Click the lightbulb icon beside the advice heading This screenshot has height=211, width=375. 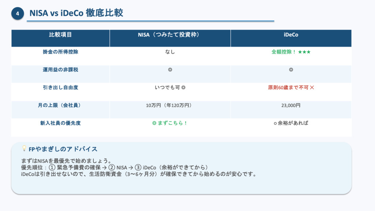(x=24, y=148)
